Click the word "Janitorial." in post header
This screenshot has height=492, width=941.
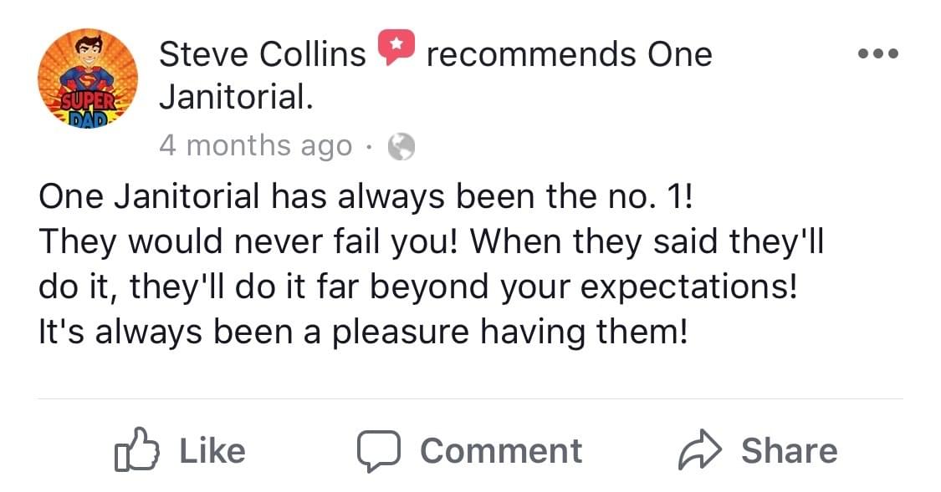[237, 97]
